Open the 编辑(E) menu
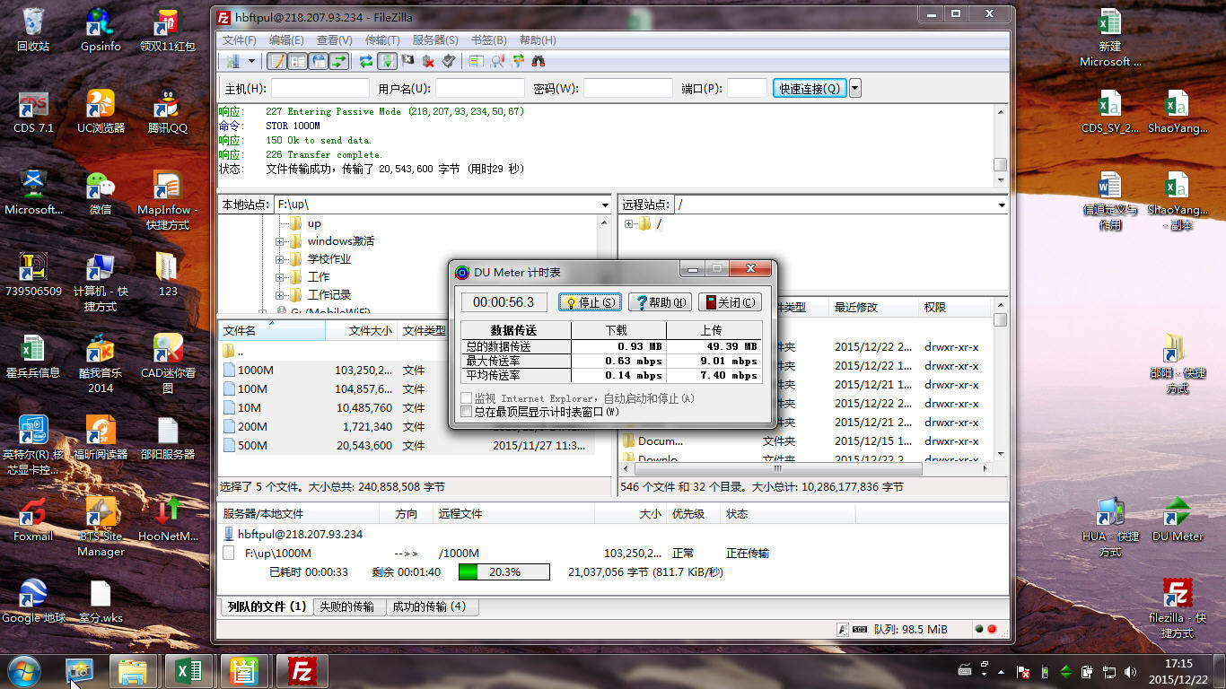The width and height of the screenshot is (1226, 689). coord(286,40)
